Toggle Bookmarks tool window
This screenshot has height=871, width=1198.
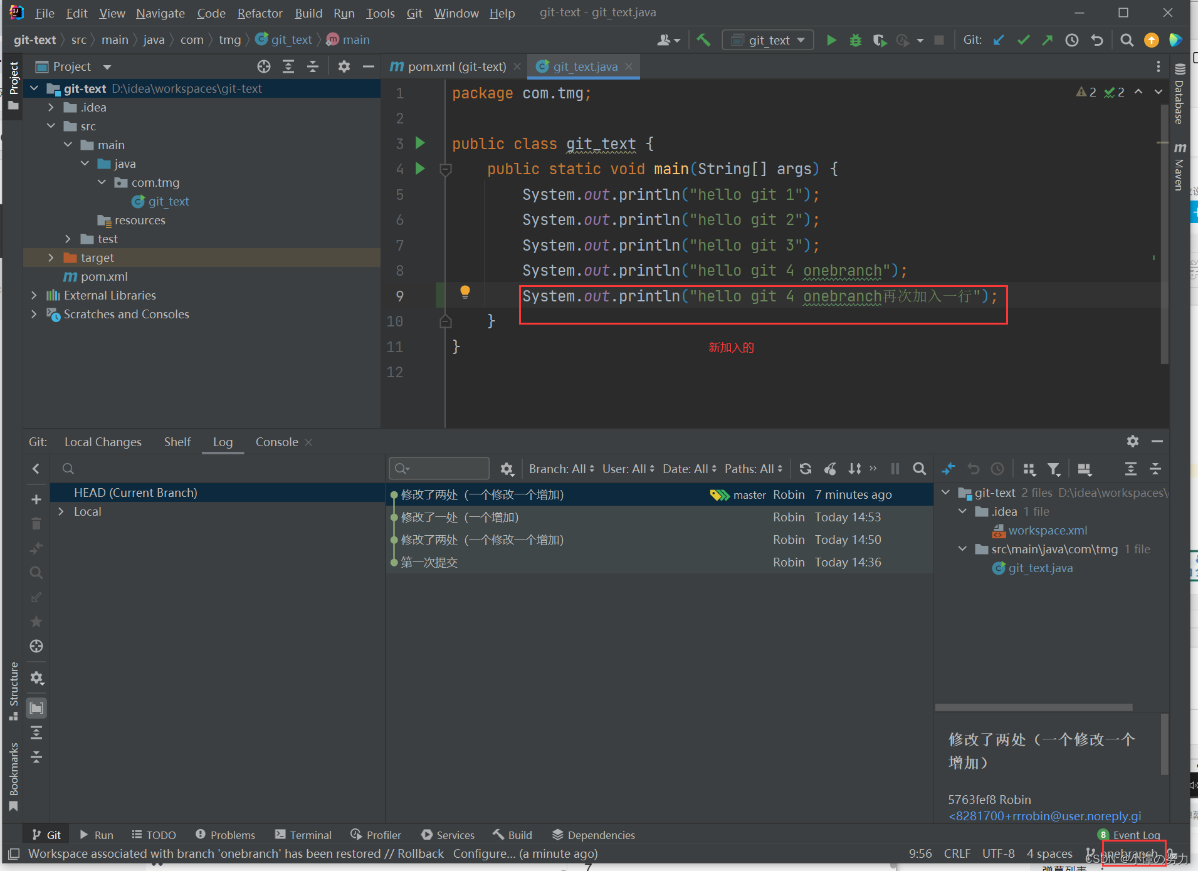(x=13, y=776)
